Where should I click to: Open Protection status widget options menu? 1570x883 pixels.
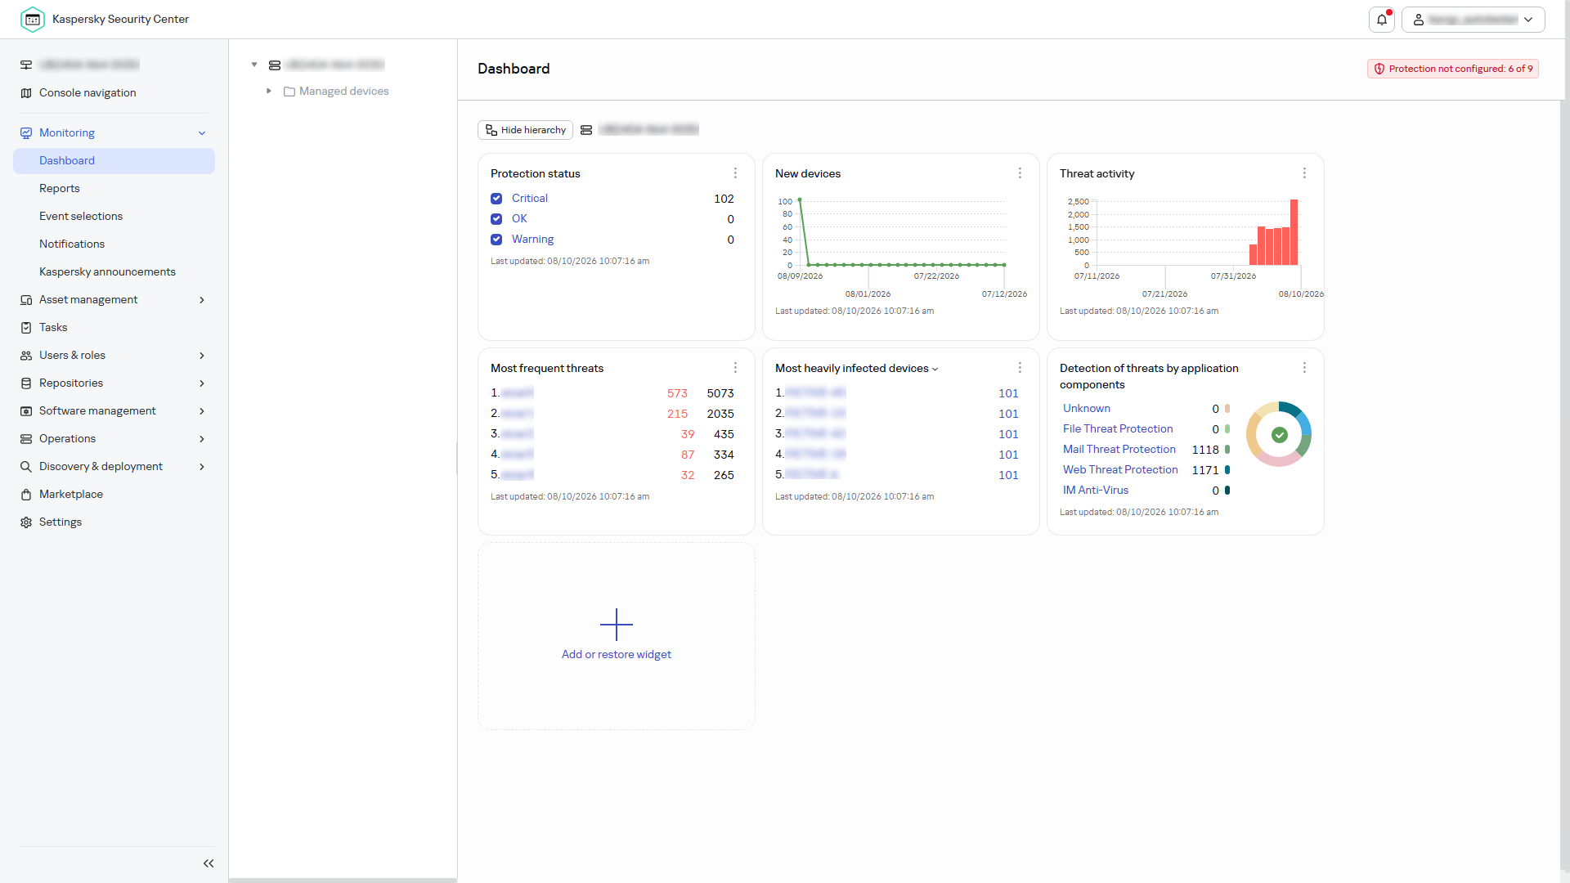click(735, 173)
